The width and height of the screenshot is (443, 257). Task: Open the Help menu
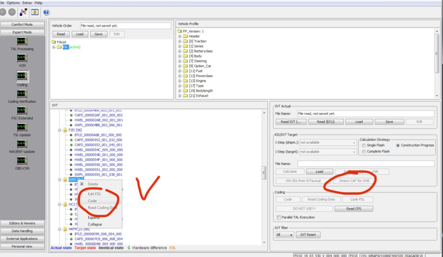tap(38, 3)
